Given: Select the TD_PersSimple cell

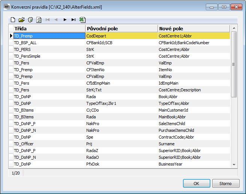Looking at the screenshot, I should [49, 56].
